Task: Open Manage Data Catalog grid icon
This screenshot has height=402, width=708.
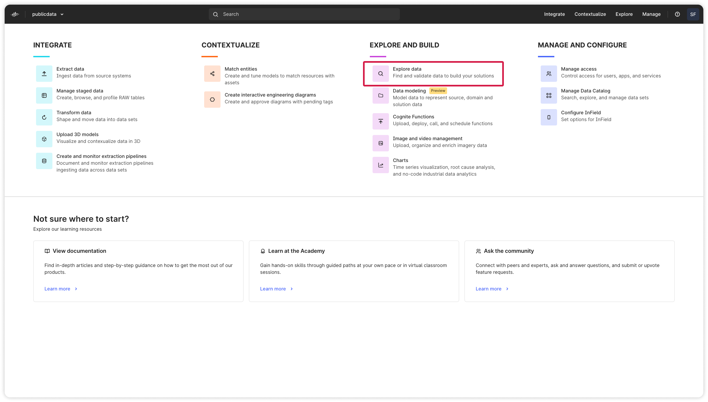Action: 549,95
